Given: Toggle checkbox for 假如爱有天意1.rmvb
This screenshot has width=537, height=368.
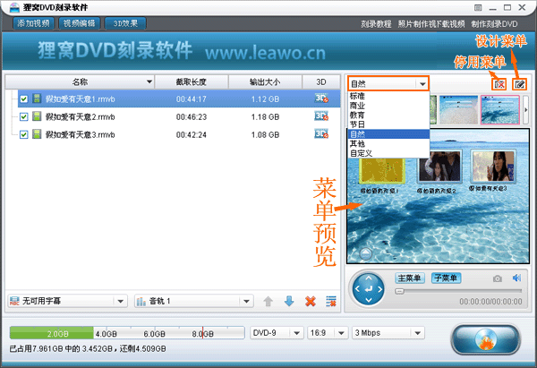Looking at the screenshot, I should (23, 99).
